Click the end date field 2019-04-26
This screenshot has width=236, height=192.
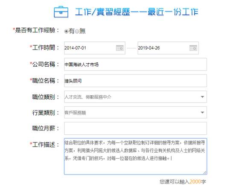[168, 48]
